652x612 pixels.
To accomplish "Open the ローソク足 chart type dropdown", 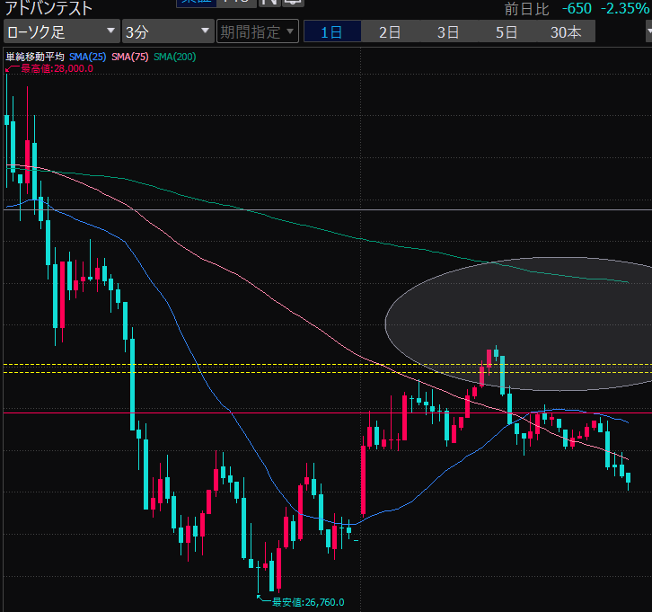I will tap(61, 32).
